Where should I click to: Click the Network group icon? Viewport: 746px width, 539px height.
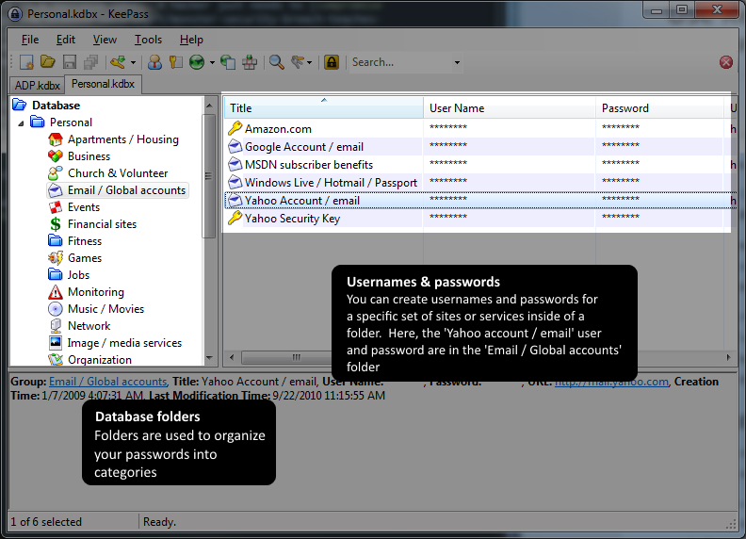[56, 326]
